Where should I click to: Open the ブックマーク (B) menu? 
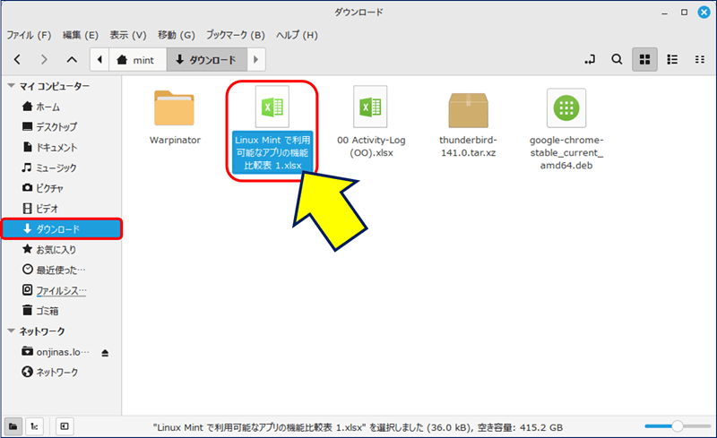click(235, 35)
